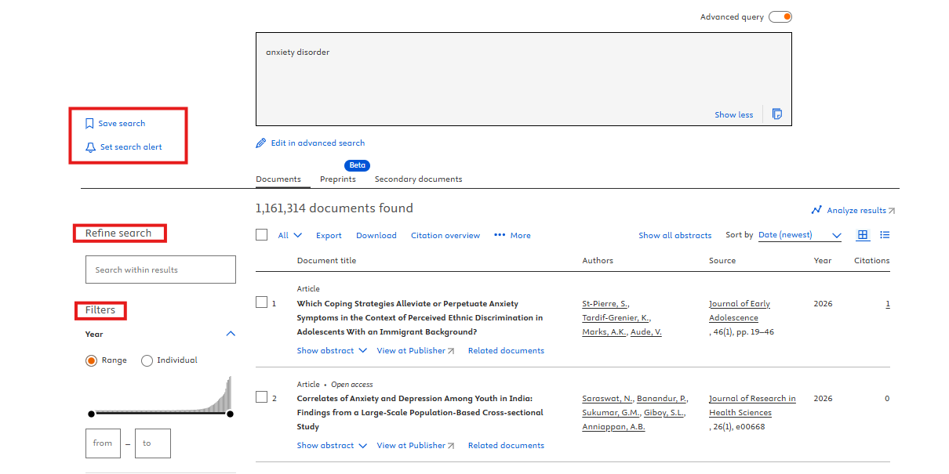This screenshot has width=949, height=474.
Task: Expand Show abstract for first article
Action: coord(331,351)
